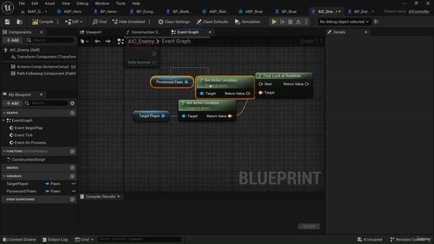Switch to the Construction Script tab
The width and height of the screenshot is (434, 244).
point(143,32)
